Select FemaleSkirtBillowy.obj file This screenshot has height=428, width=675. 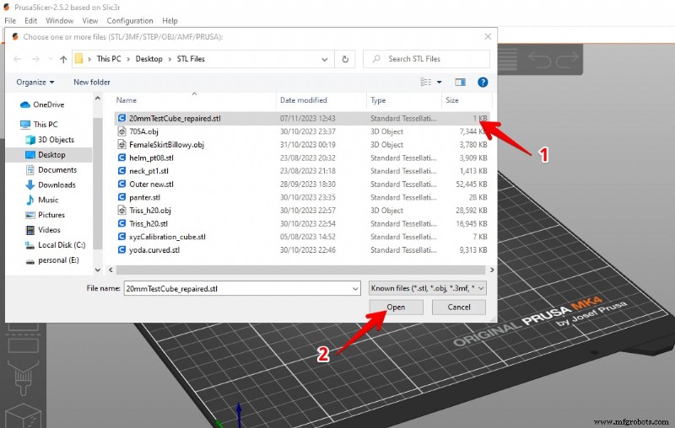pos(302,145)
